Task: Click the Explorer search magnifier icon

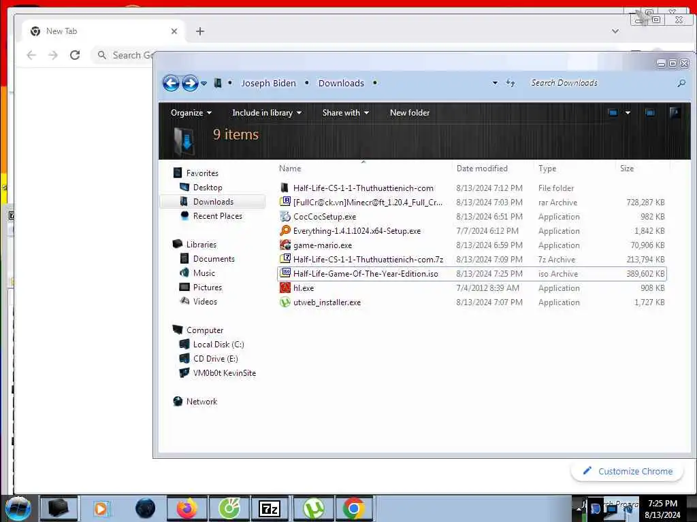Action: click(681, 83)
